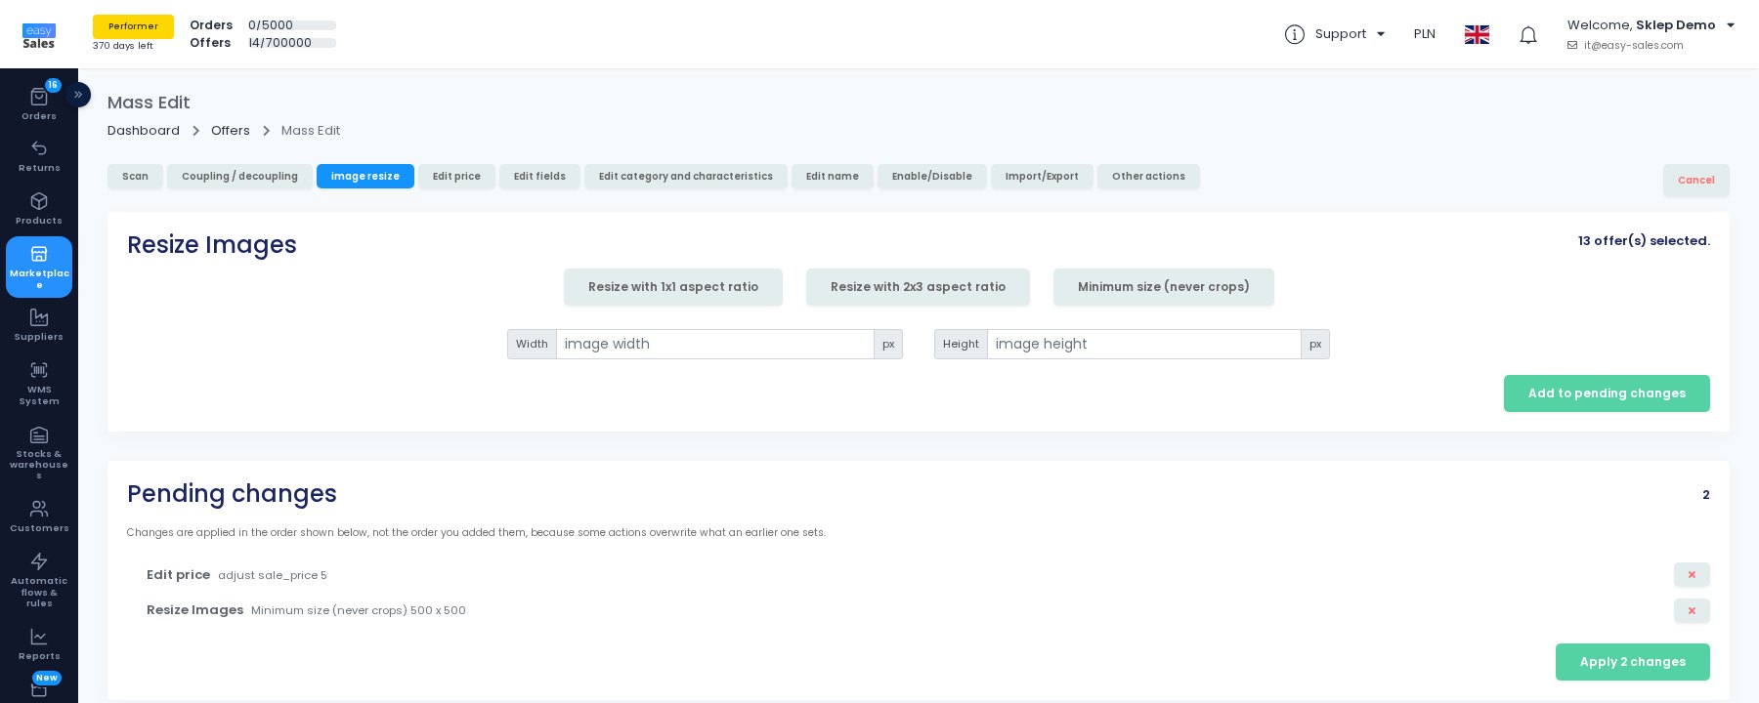Open Automatic flows & rules
The height and width of the screenshot is (703, 1759).
[x=39, y=579]
